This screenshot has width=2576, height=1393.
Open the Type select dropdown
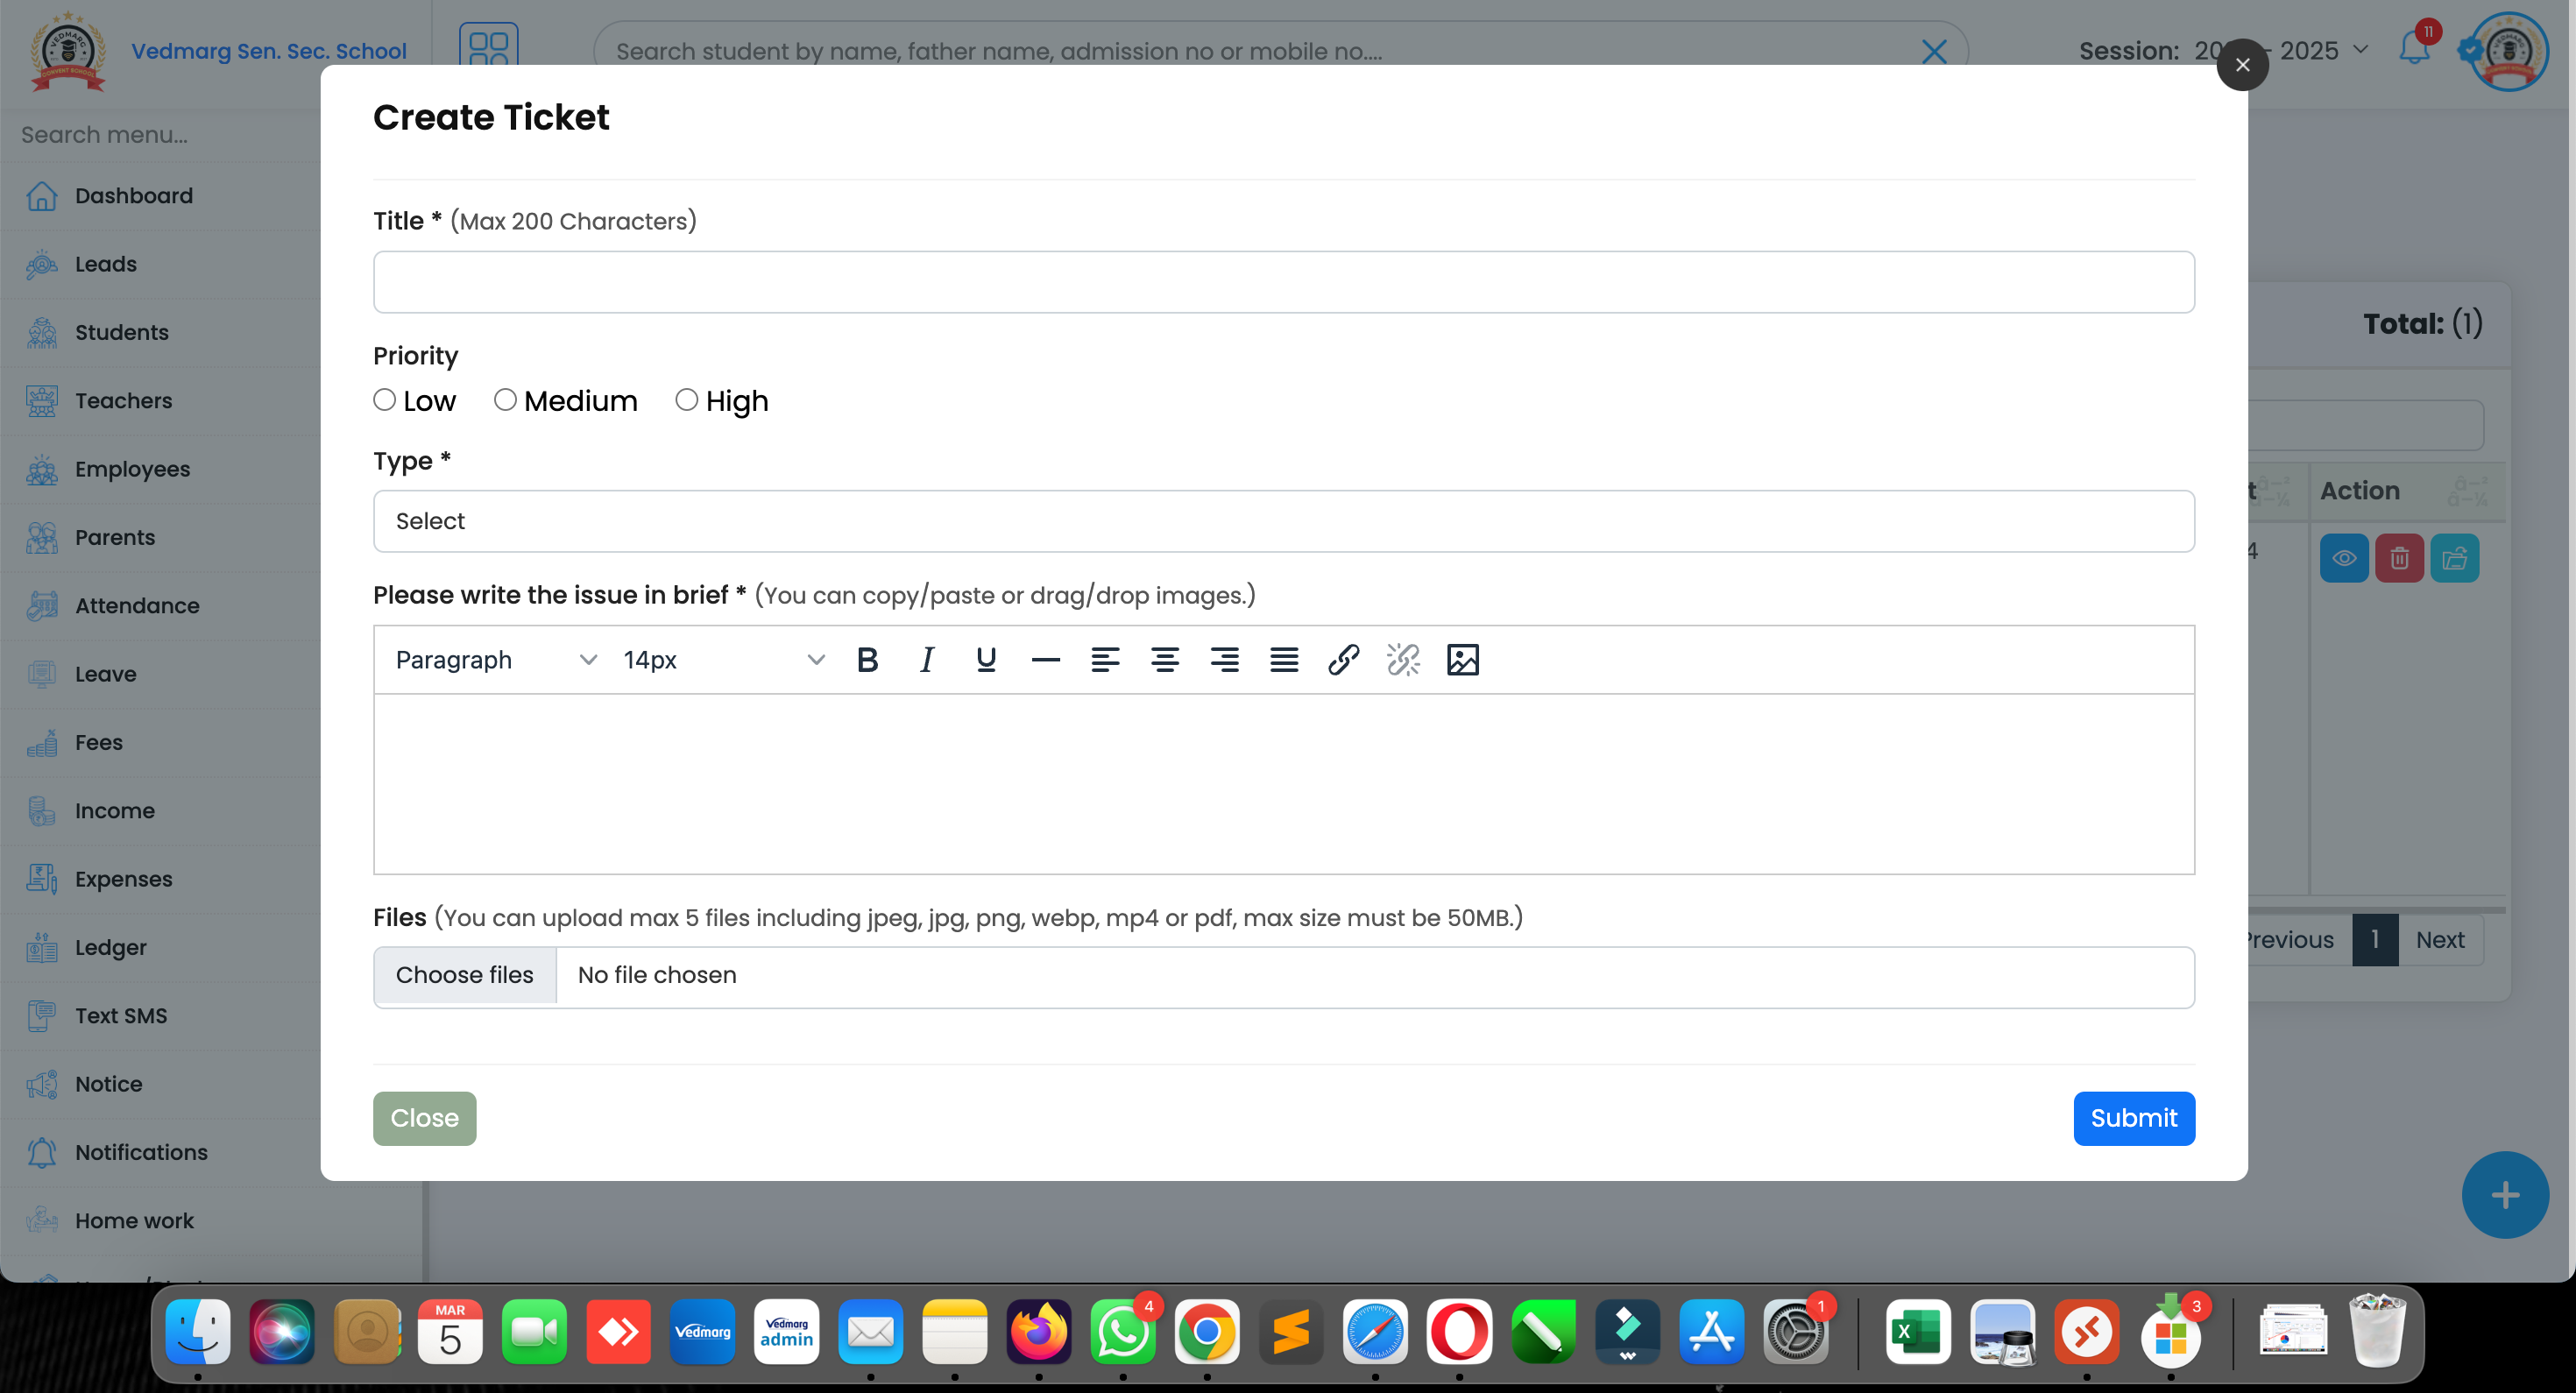click(x=1283, y=521)
